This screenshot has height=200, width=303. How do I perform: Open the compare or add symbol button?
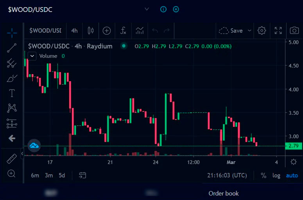pos(107,31)
